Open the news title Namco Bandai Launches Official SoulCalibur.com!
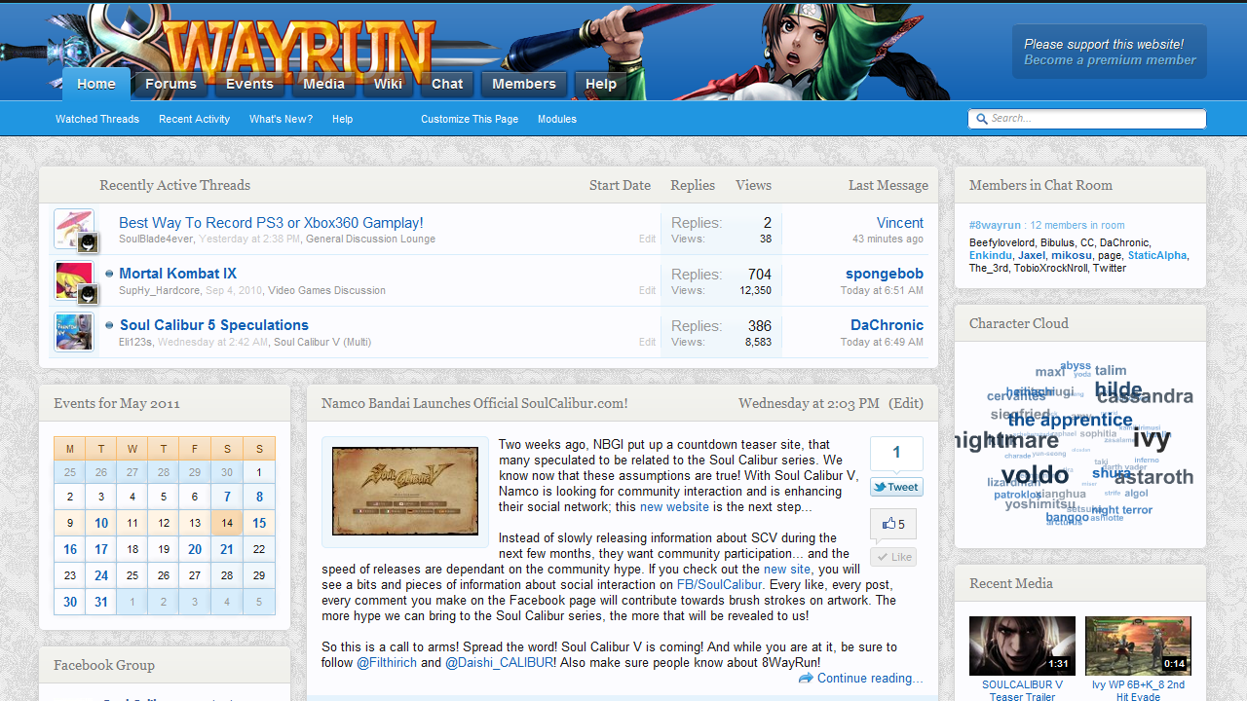 tap(474, 403)
